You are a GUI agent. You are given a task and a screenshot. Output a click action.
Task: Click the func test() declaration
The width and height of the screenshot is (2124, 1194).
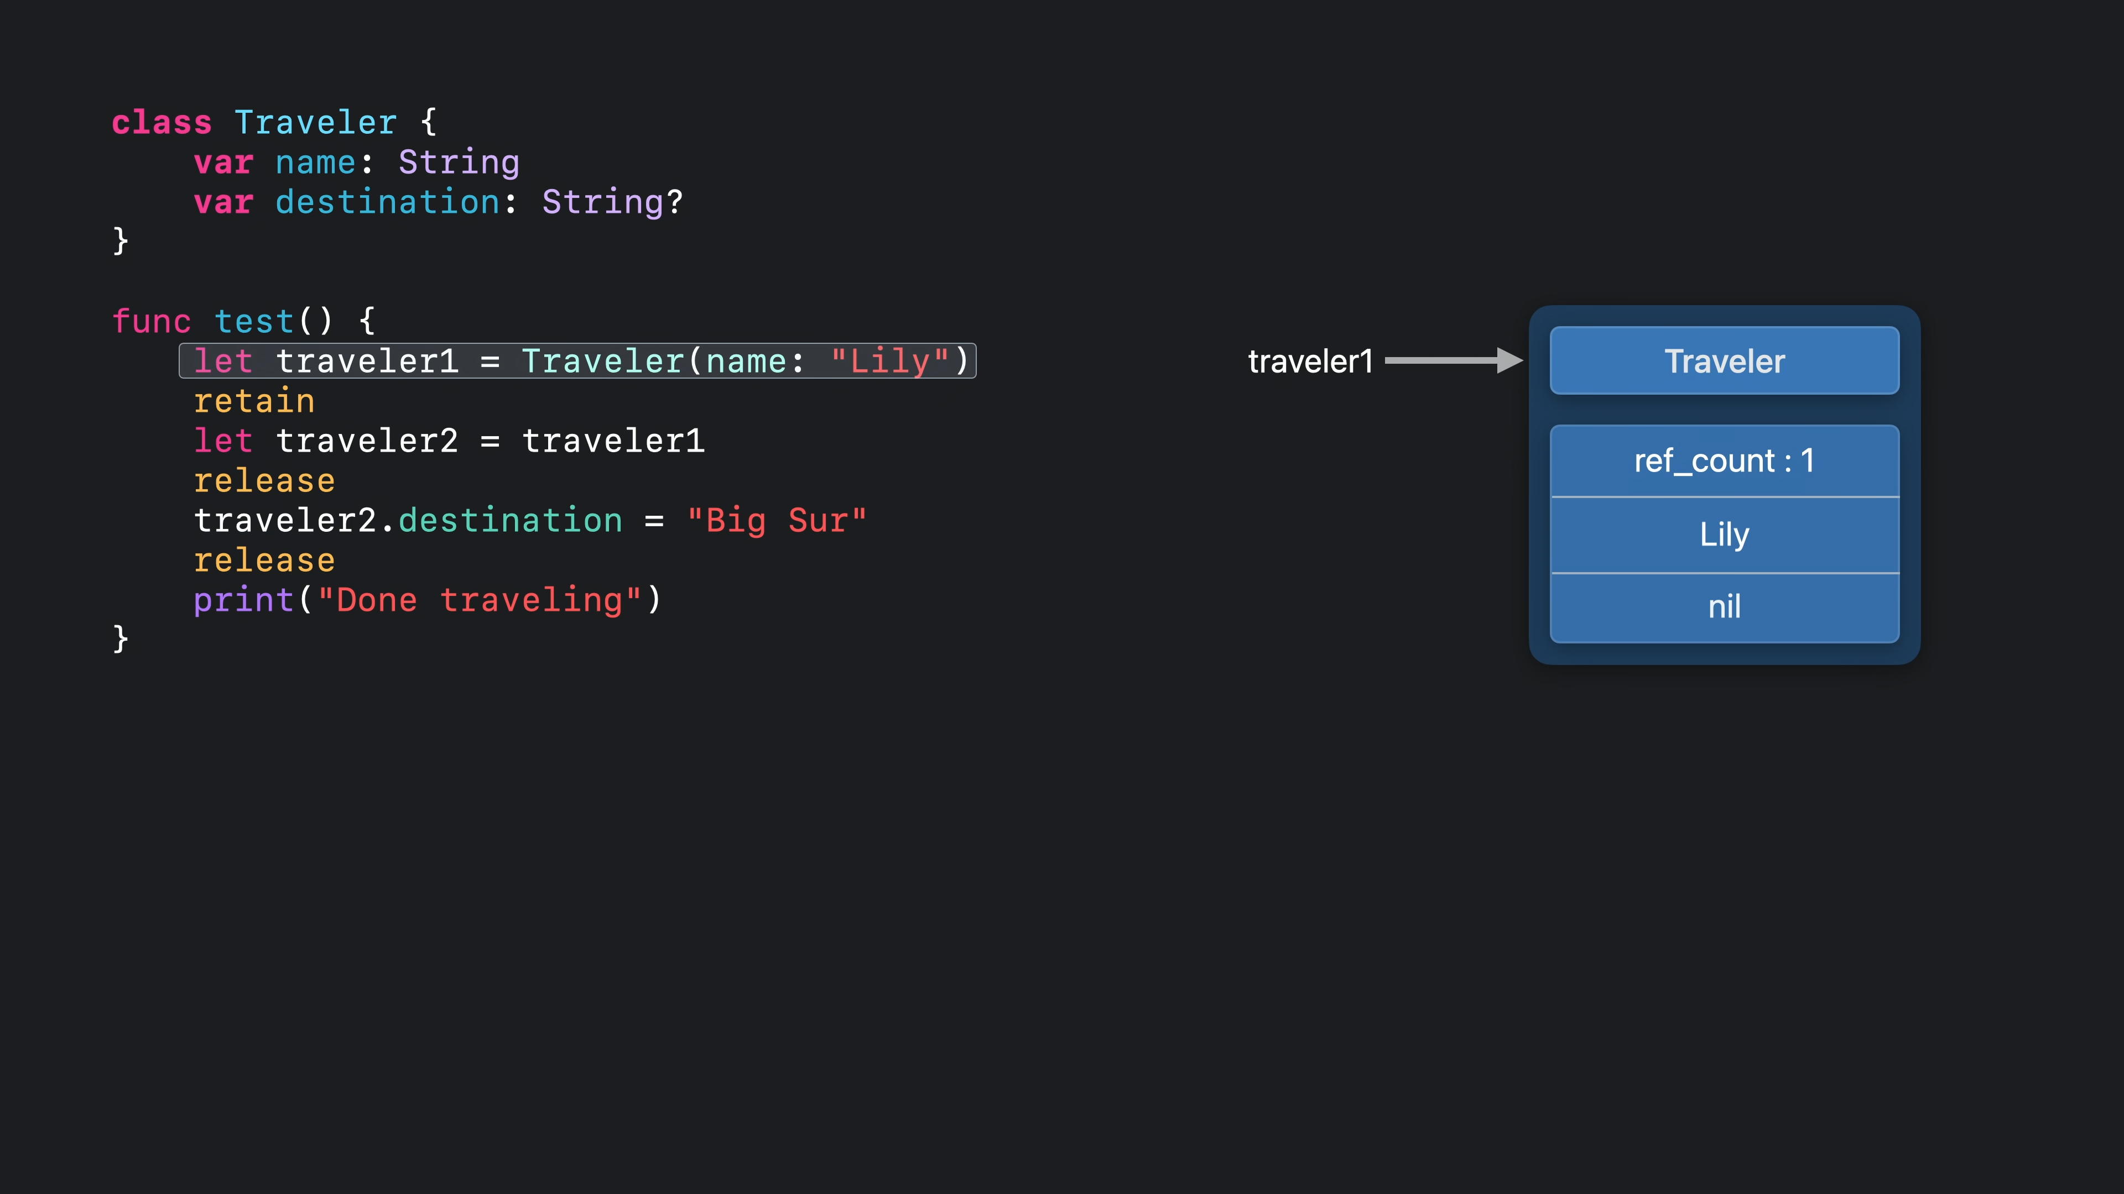point(243,321)
